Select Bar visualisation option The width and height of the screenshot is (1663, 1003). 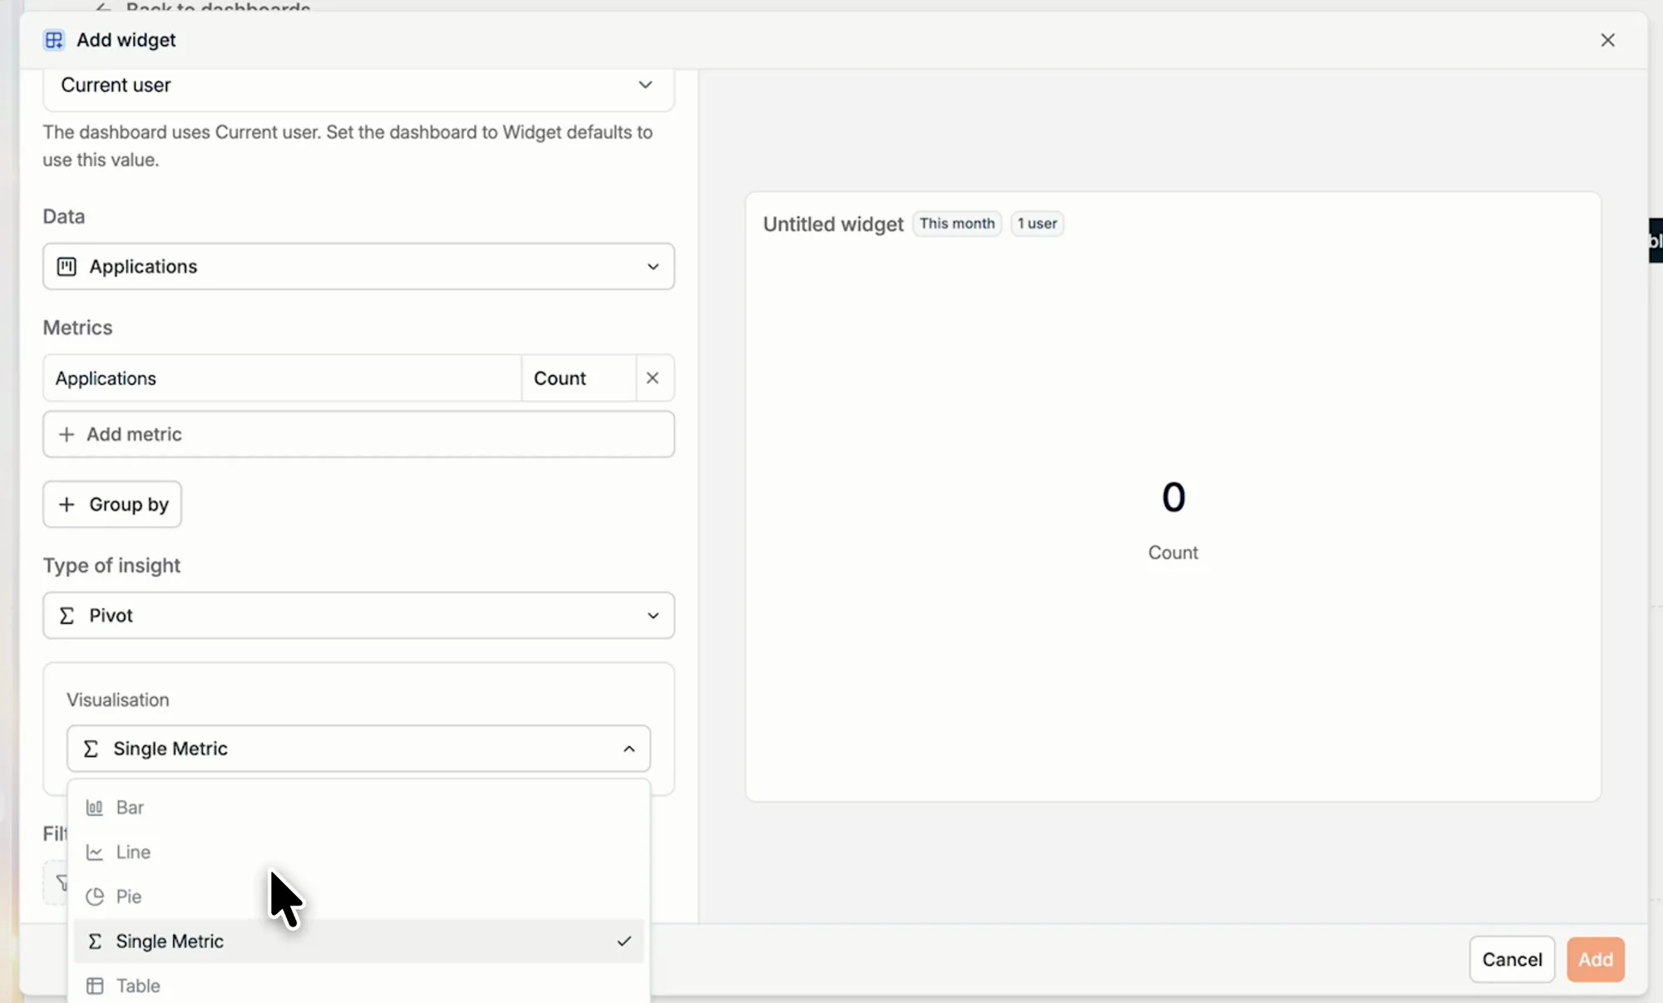tap(358, 808)
